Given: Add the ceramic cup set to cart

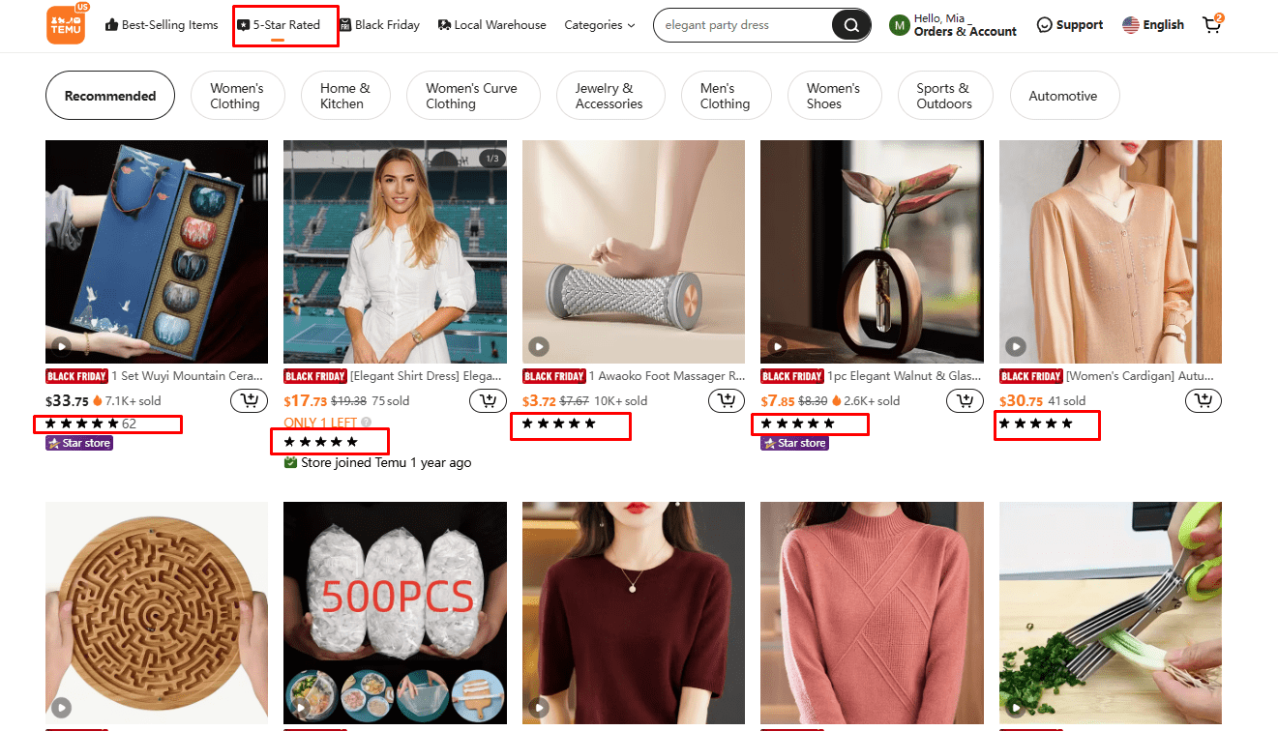Looking at the screenshot, I should [249, 400].
